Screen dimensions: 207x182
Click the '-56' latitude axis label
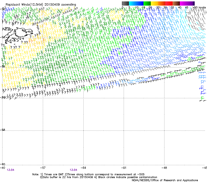(x=3, y=97)
